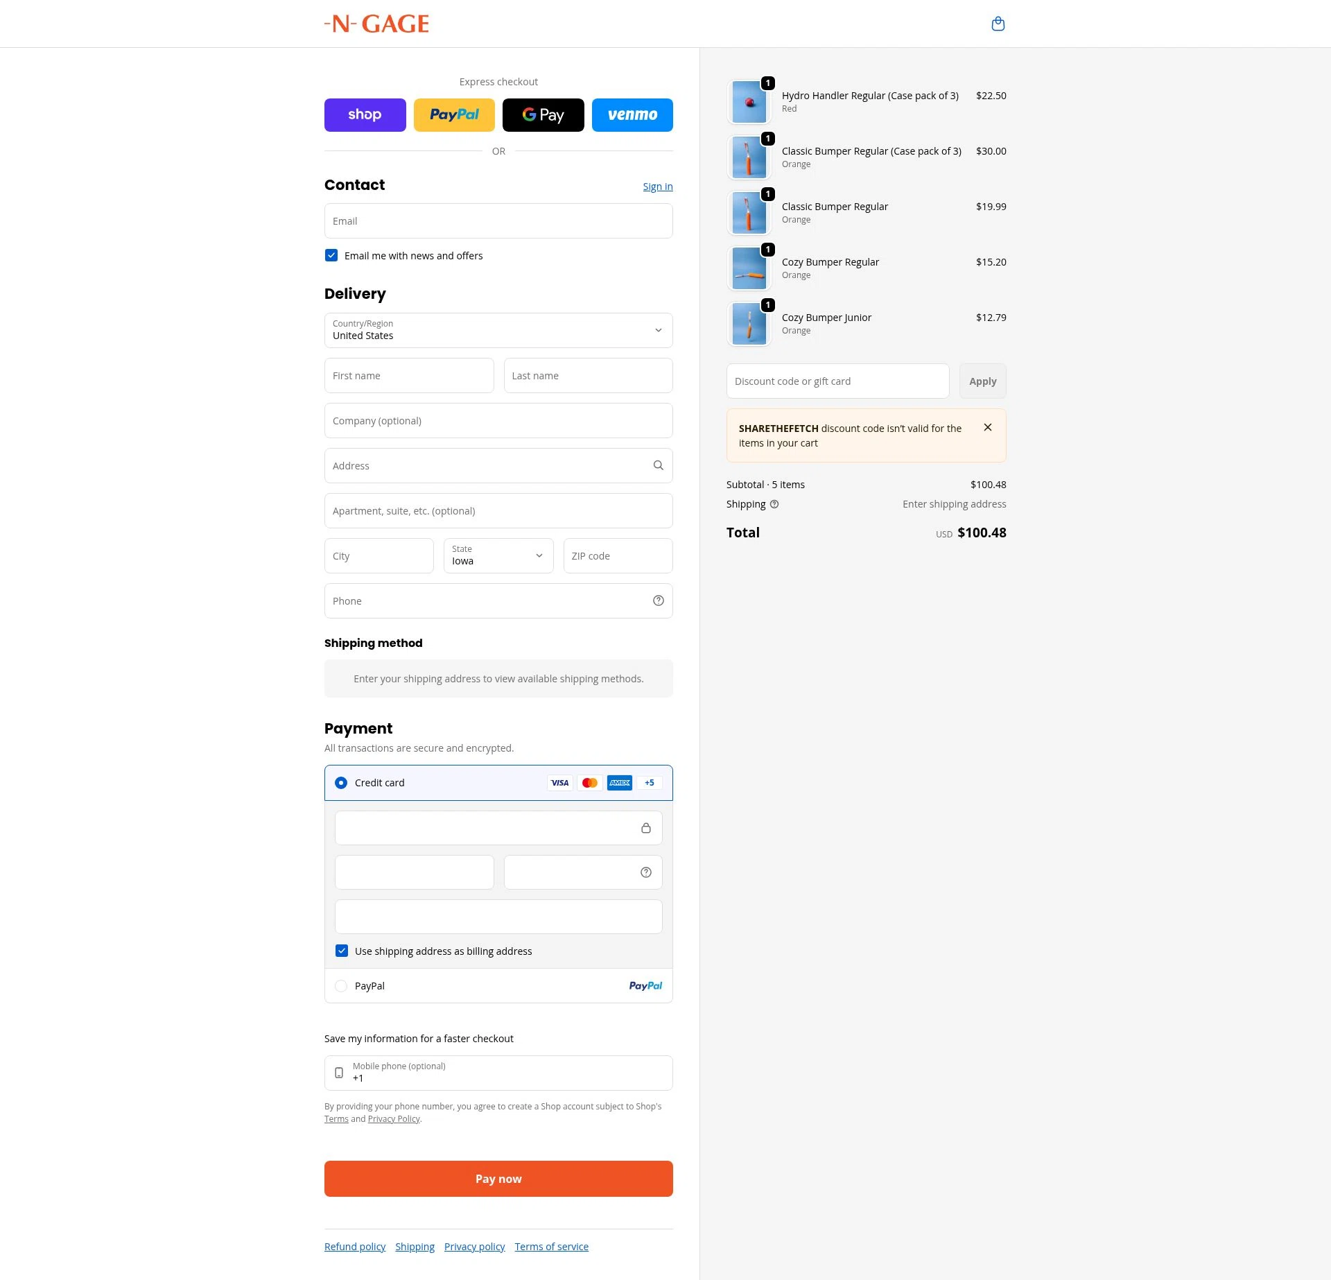Screen dimensions: 1331x1280
Task: Select the PayPal payment radio button
Action: click(341, 985)
